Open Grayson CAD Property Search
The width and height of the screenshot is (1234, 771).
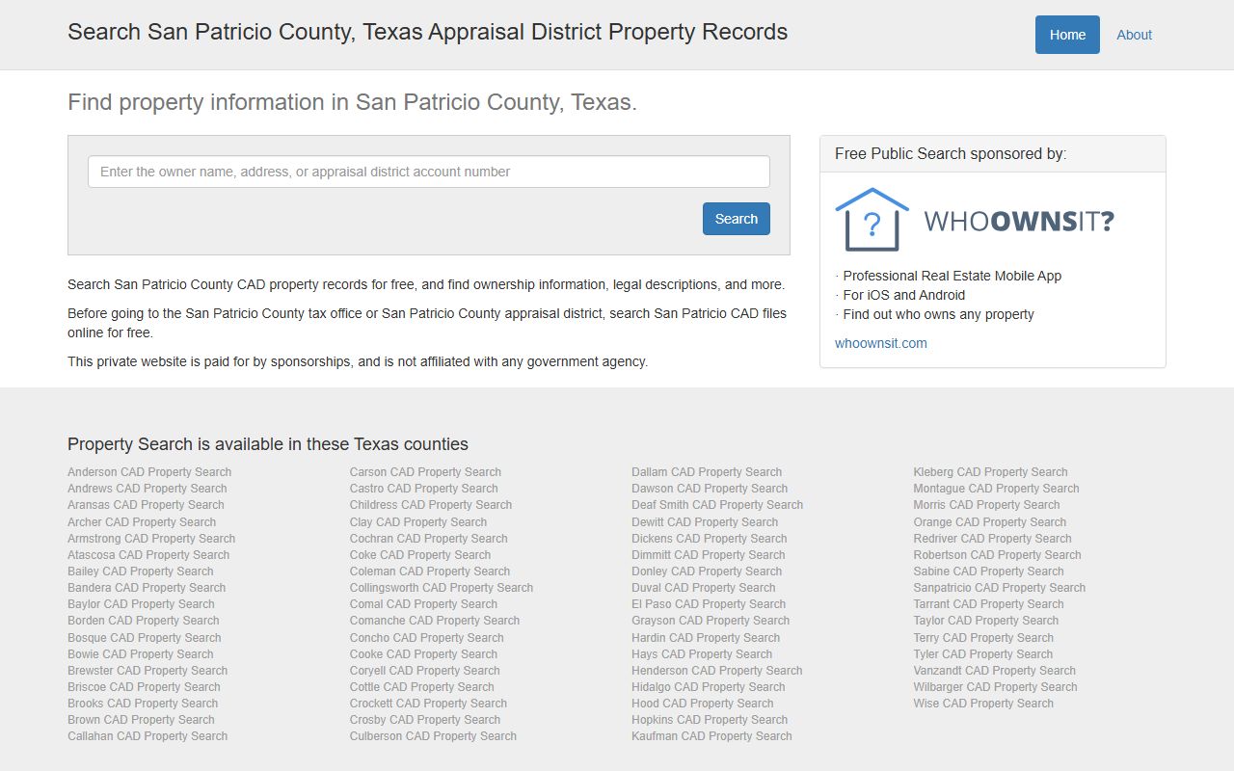click(711, 621)
